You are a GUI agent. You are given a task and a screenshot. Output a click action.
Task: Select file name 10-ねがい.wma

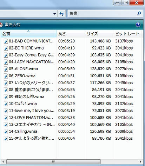[23, 104]
